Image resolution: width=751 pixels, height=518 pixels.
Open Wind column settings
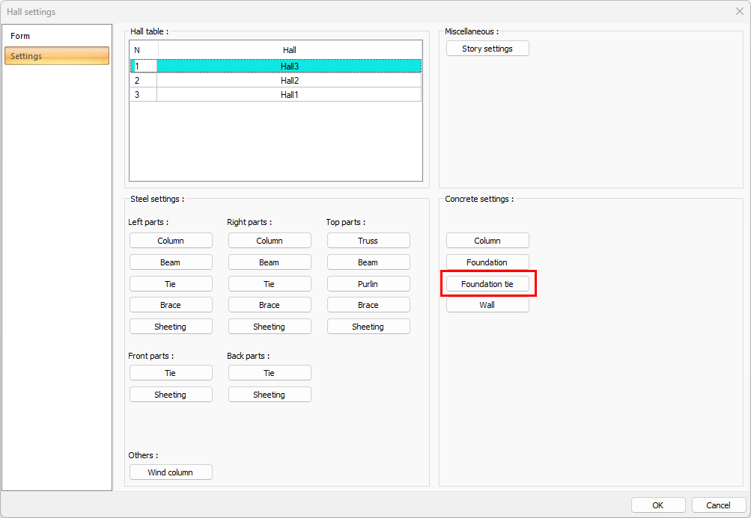coord(171,472)
